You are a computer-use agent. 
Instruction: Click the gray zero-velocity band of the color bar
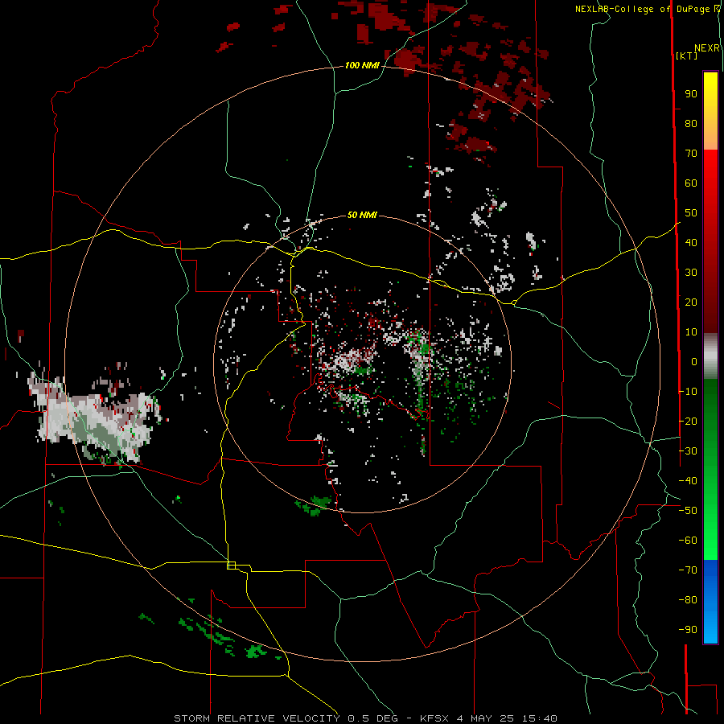pos(710,356)
